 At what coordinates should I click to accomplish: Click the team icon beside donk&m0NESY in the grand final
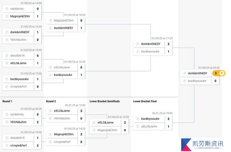[x=185, y=73]
